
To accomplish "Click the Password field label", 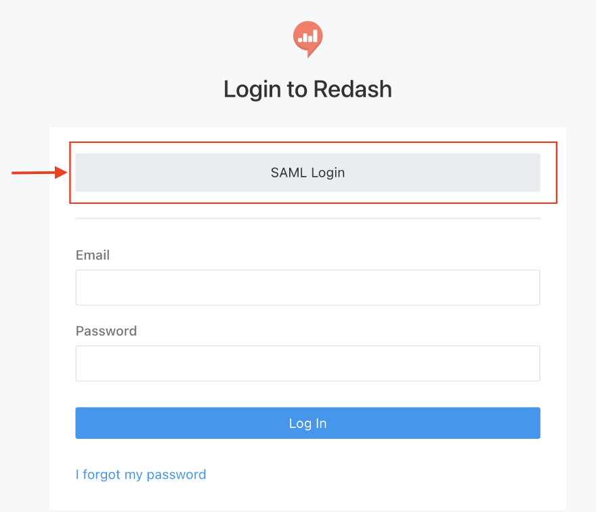I will (106, 331).
